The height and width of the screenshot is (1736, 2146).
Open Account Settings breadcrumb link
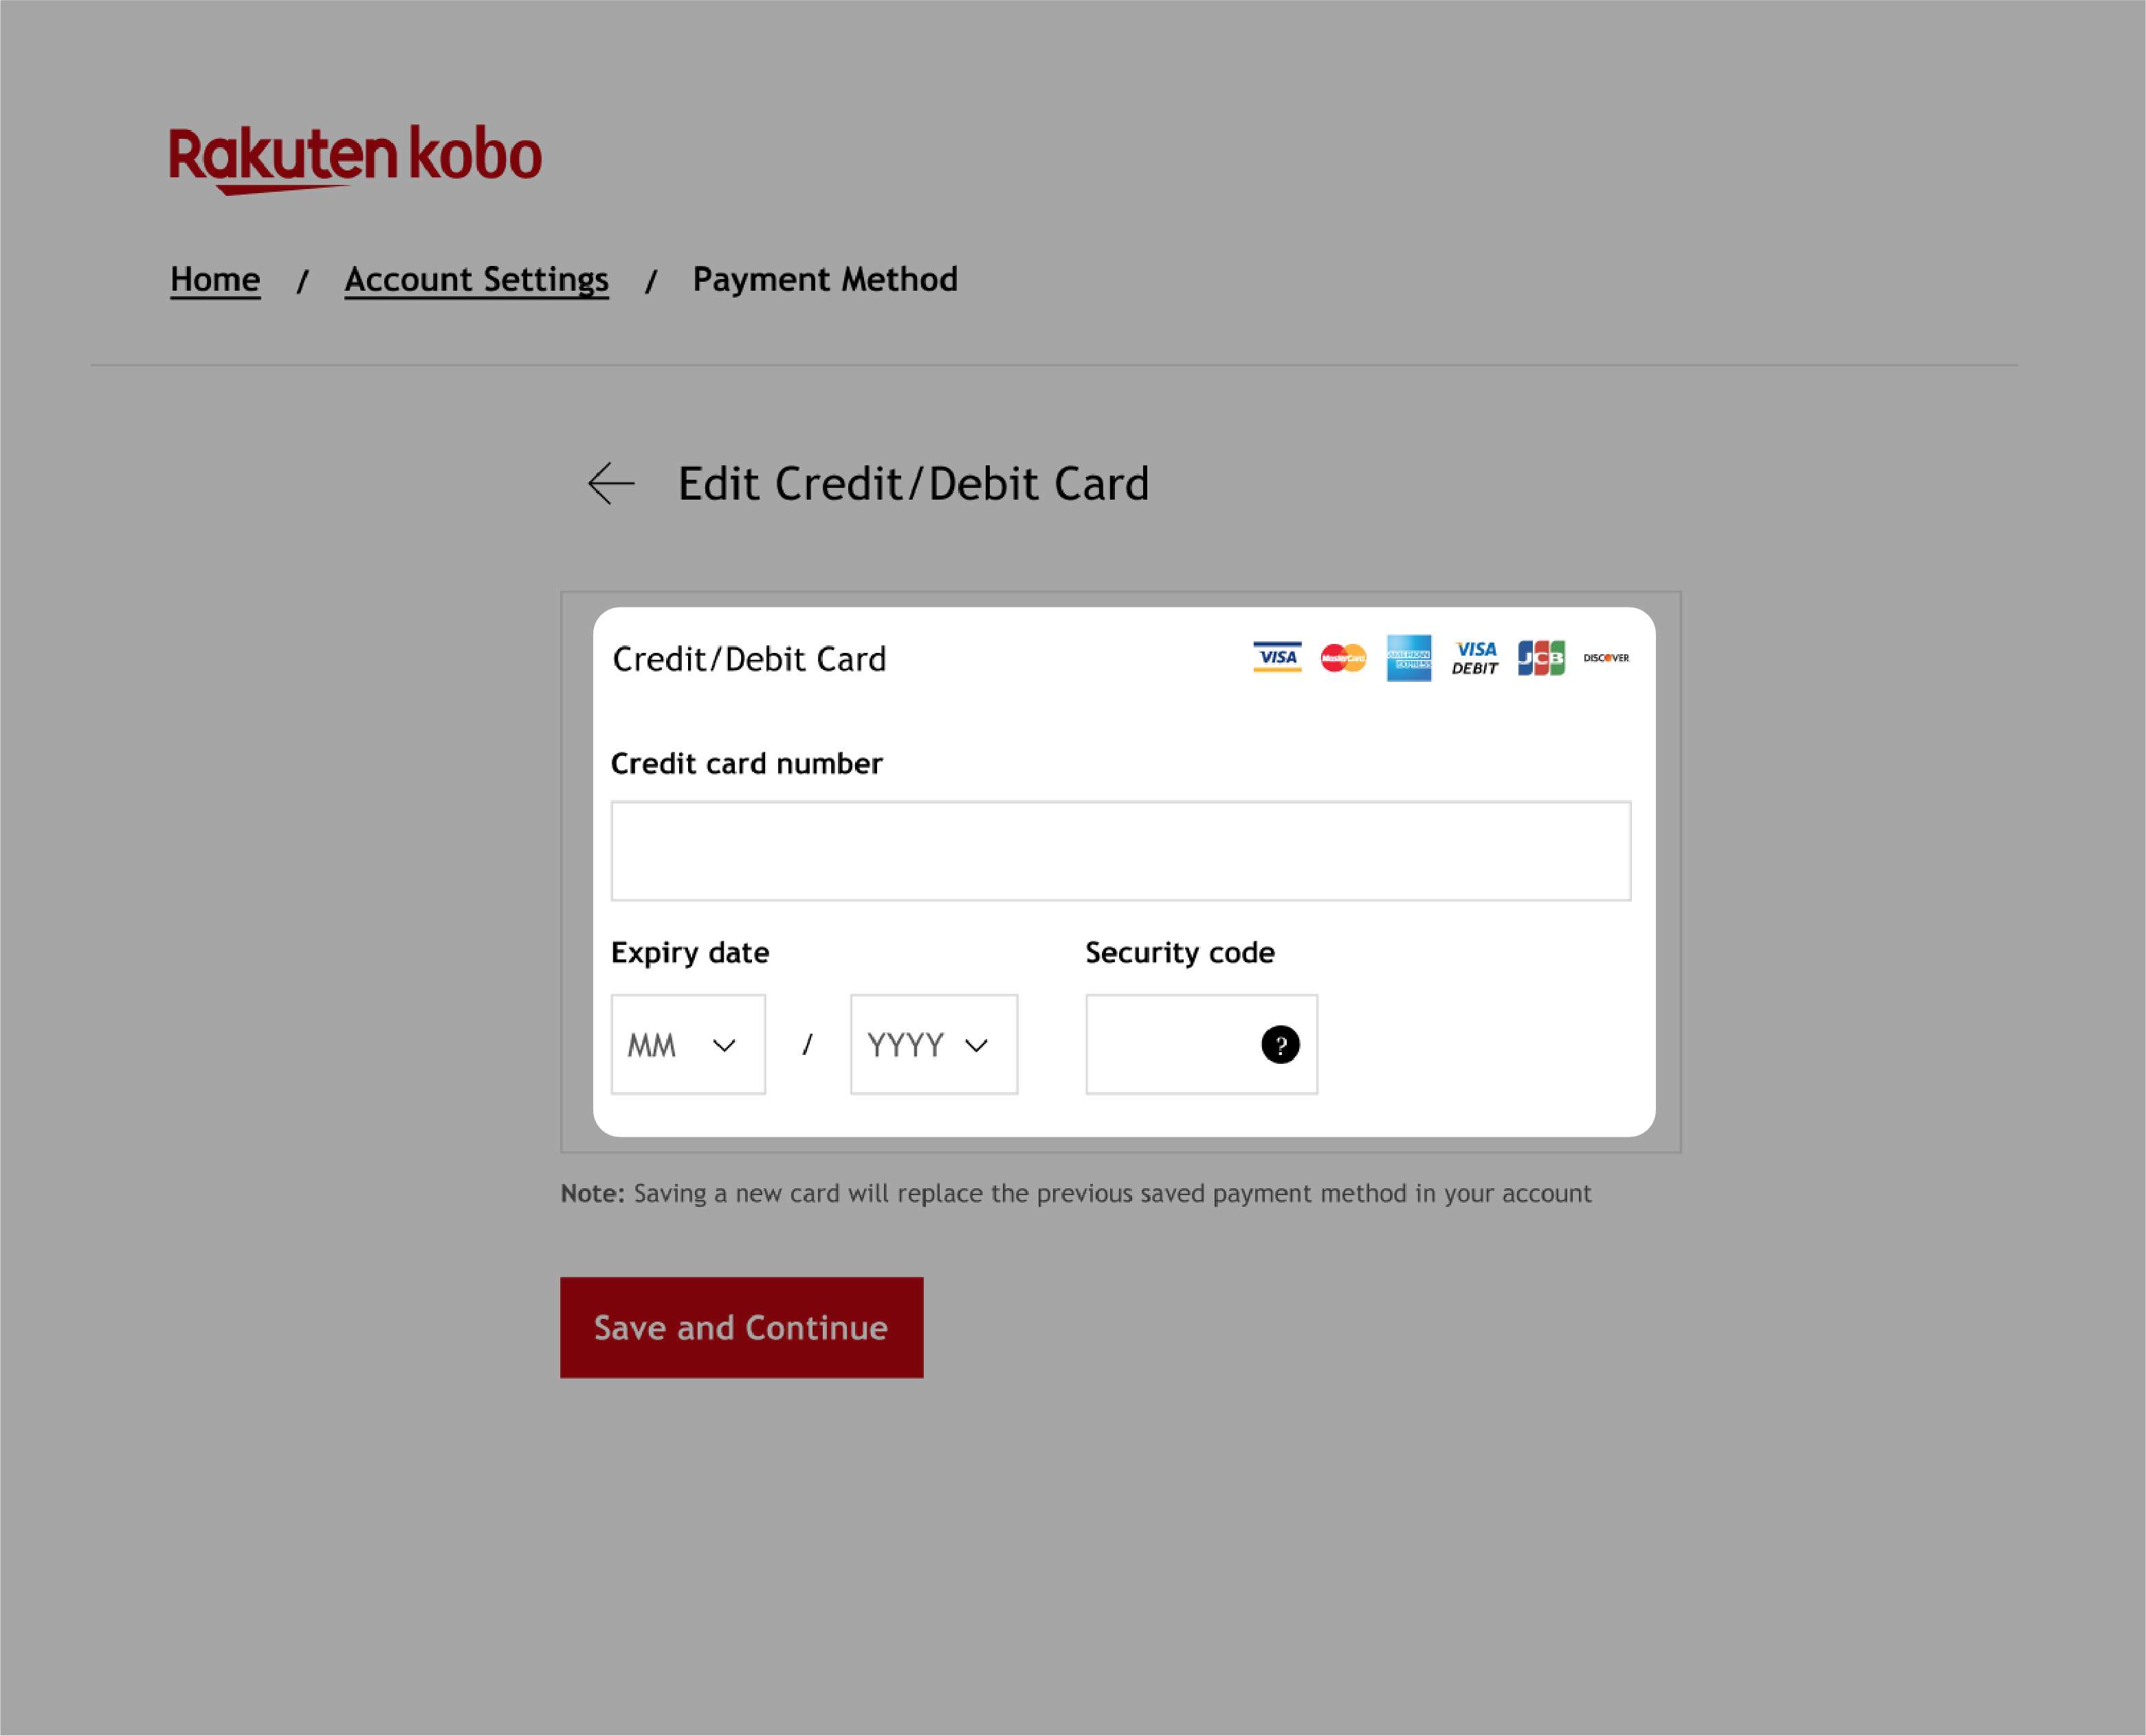(x=476, y=280)
